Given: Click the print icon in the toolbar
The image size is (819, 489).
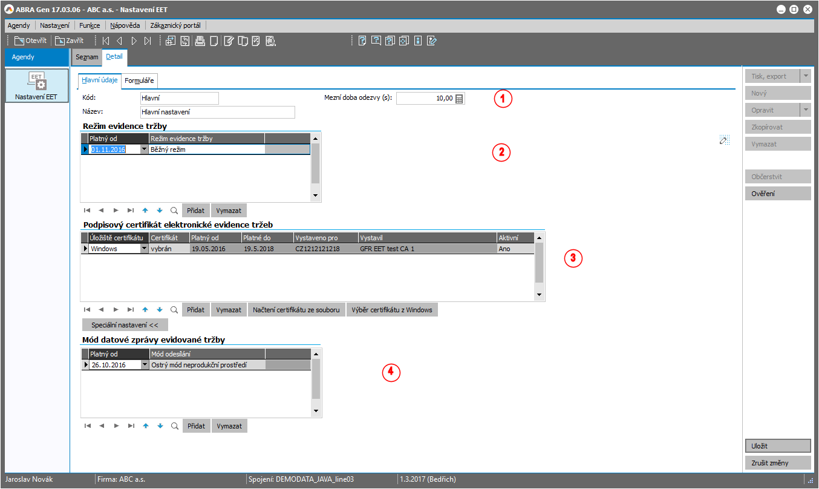Looking at the screenshot, I should point(200,41).
